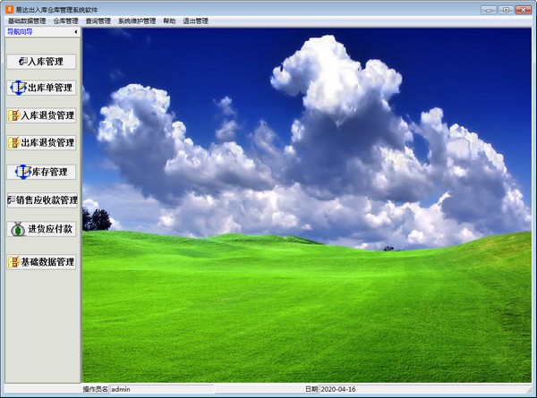Open 销售应收款管理
The width and height of the screenshot is (537, 398).
(42, 200)
